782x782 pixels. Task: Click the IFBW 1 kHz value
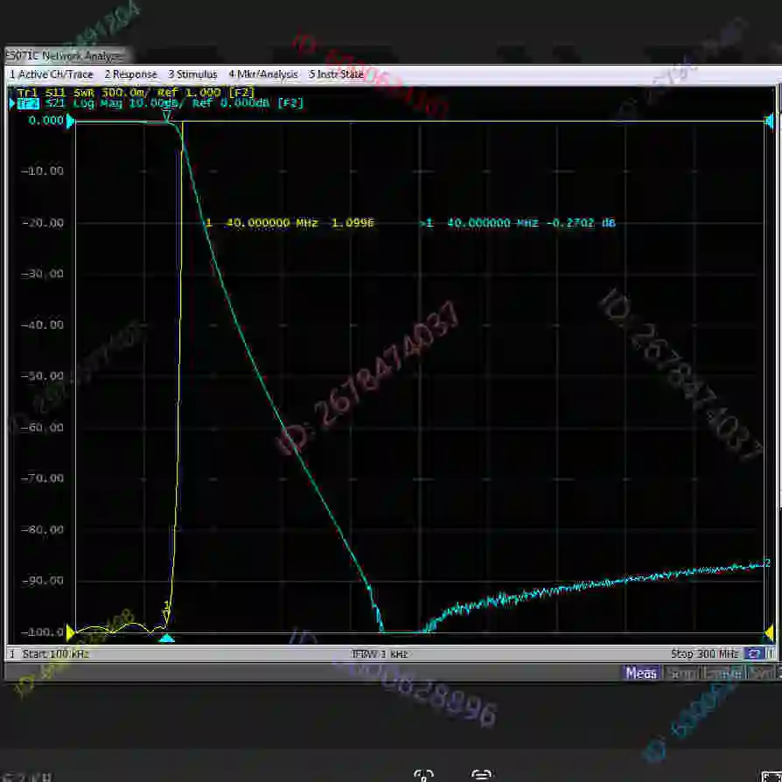[380, 653]
